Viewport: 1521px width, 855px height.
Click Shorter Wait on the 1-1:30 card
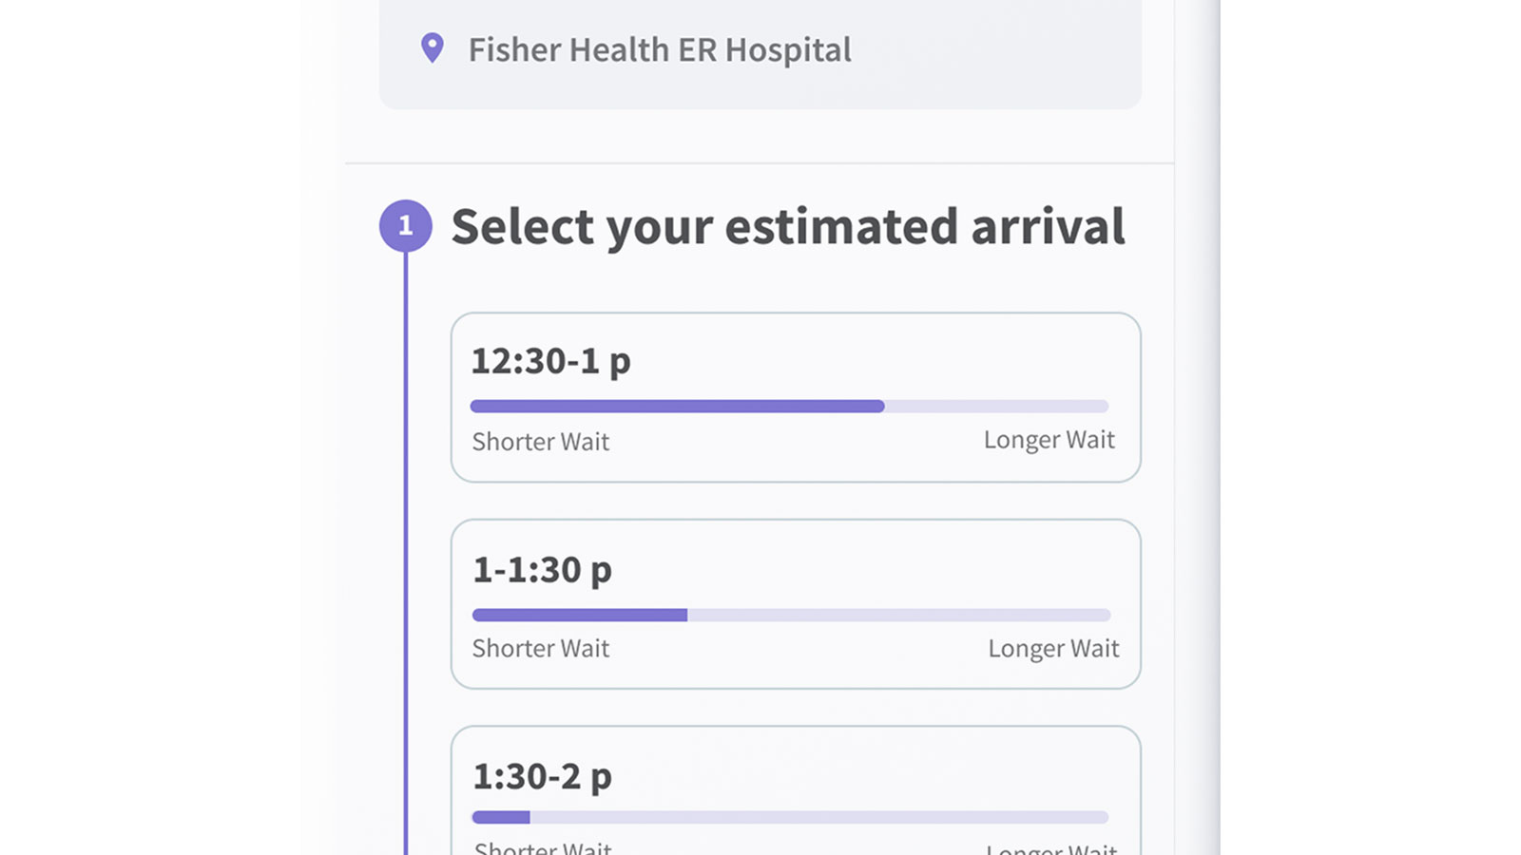click(x=540, y=649)
